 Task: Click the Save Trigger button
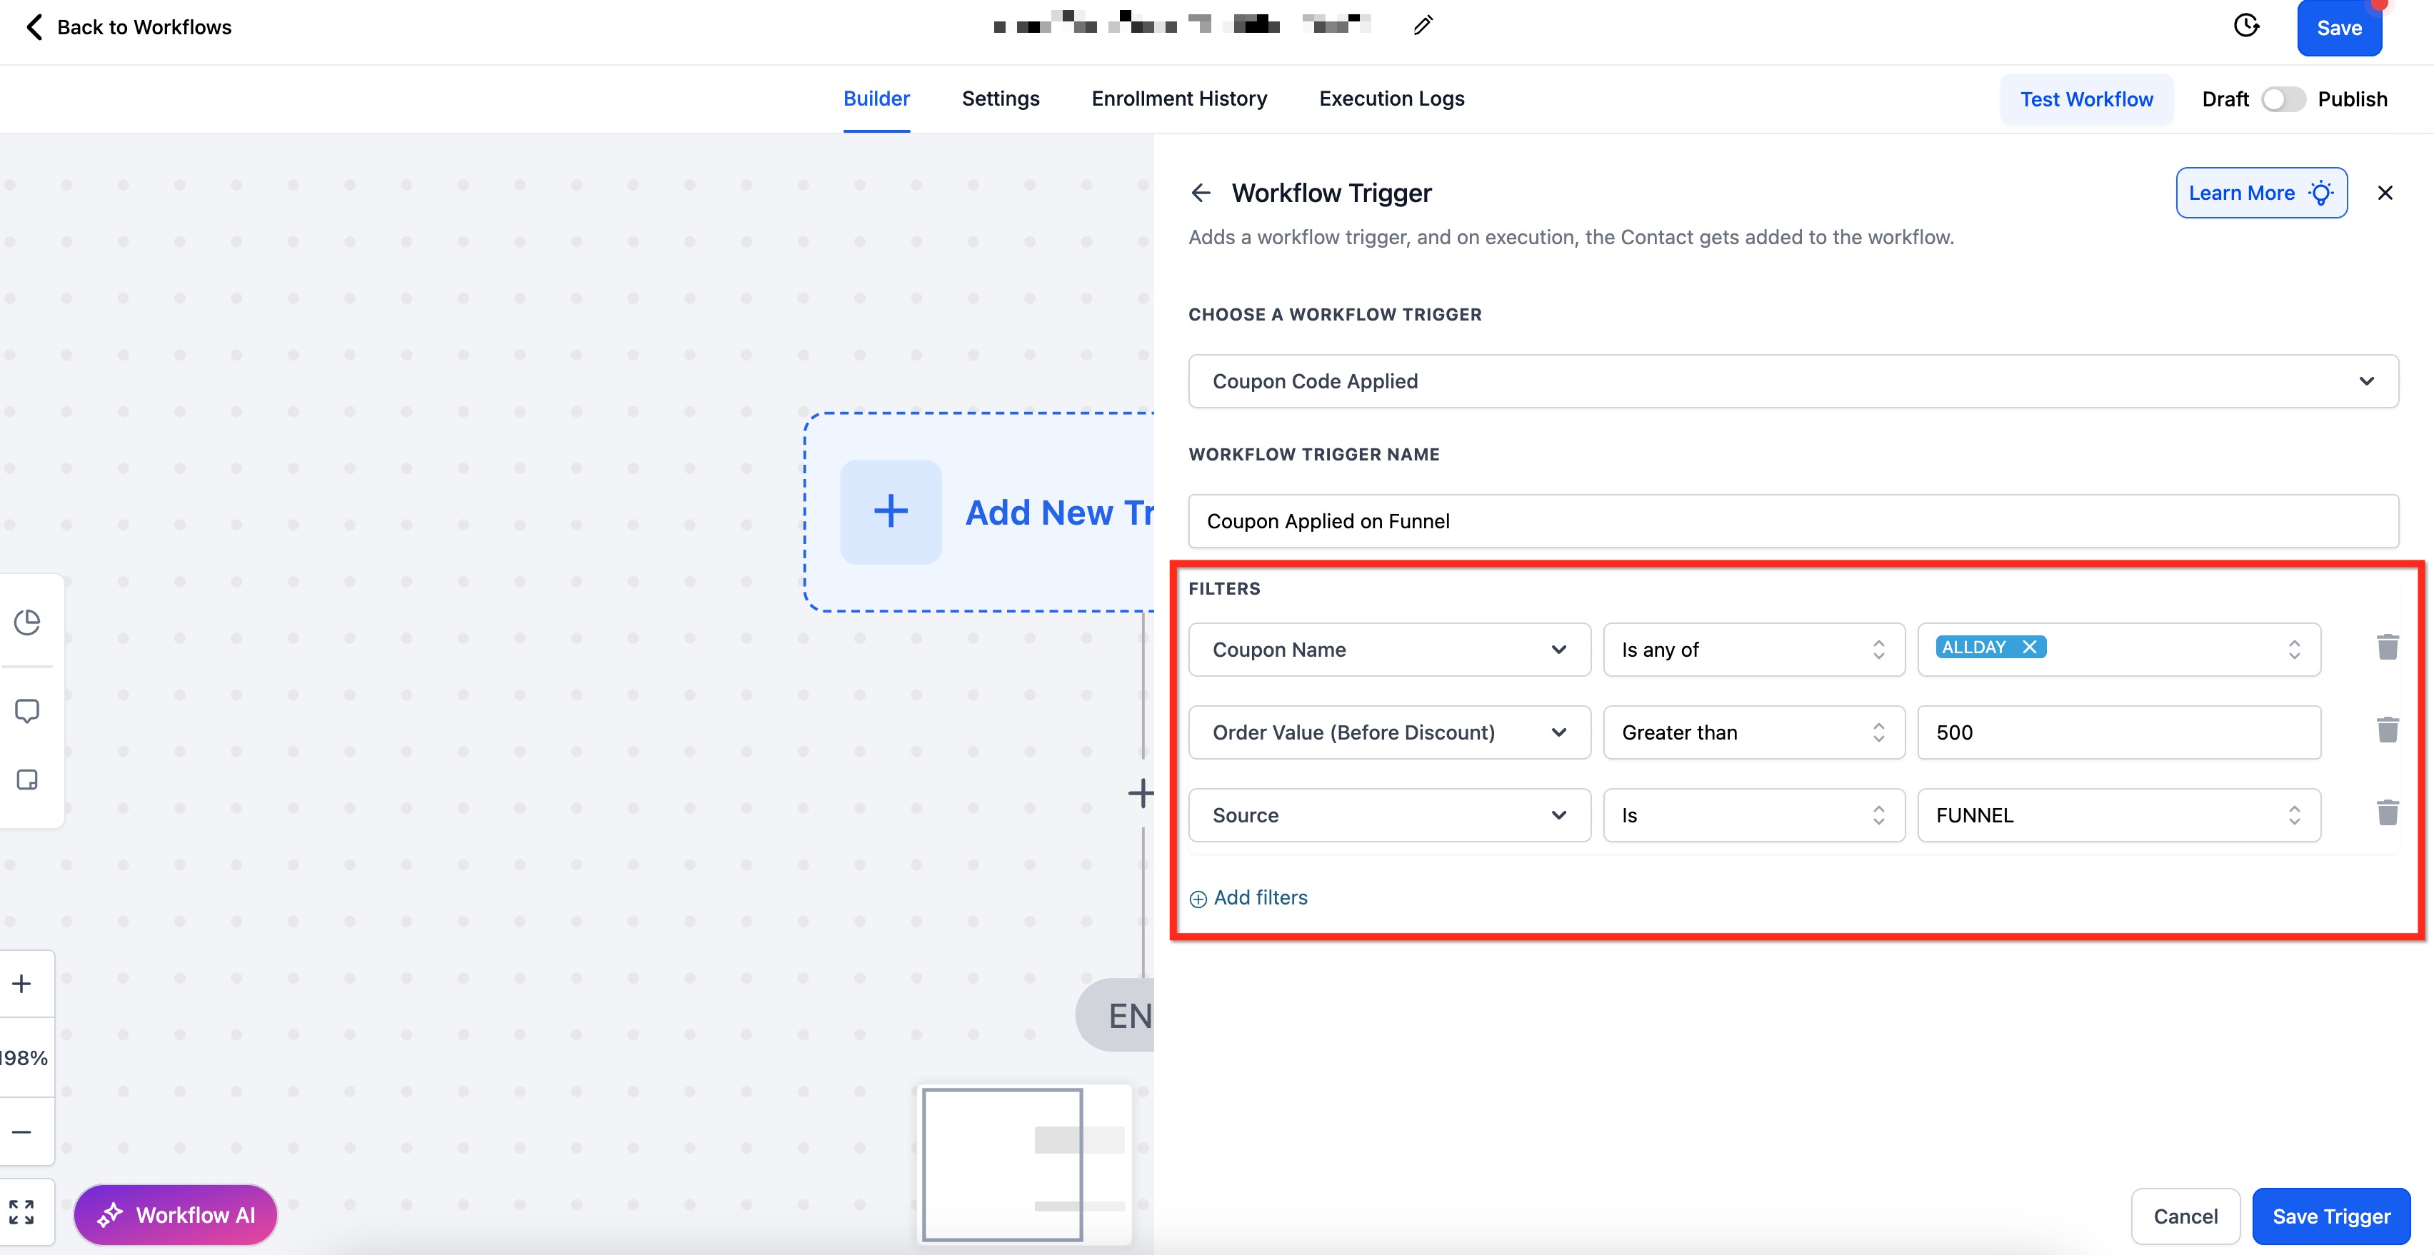pos(2330,1216)
